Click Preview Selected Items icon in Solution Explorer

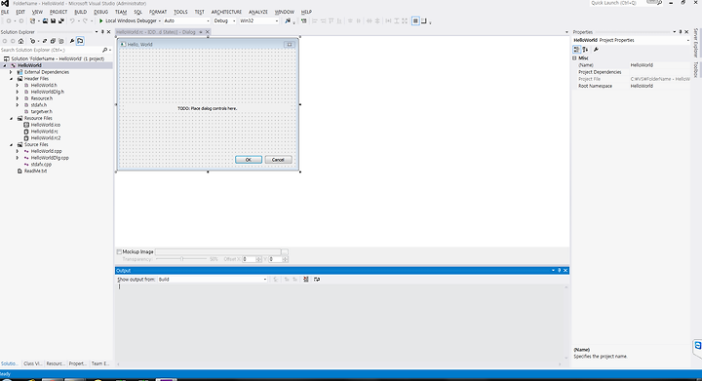pos(80,41)
